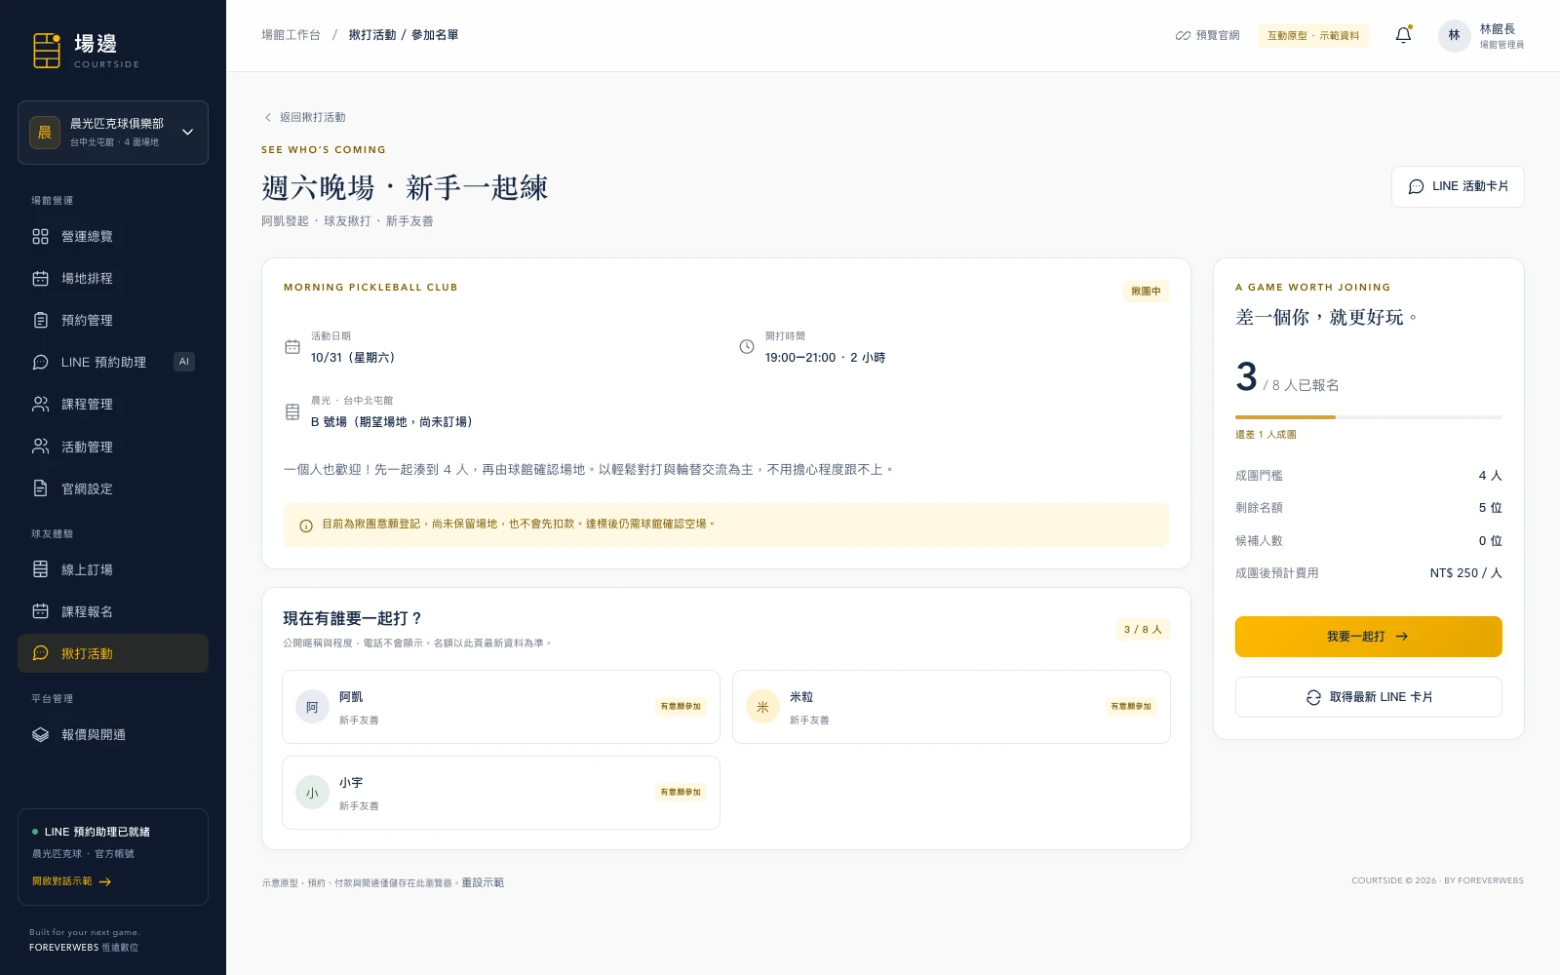1560x975 pixels.
Task: Click the 活動日期 calendar icon
Action: (292, 347)
